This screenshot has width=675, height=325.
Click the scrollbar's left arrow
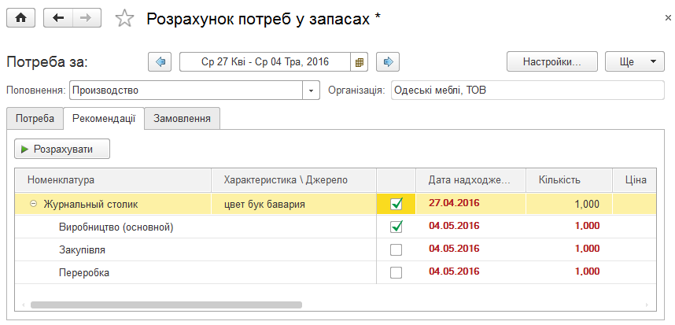click(x=23, y=305)
